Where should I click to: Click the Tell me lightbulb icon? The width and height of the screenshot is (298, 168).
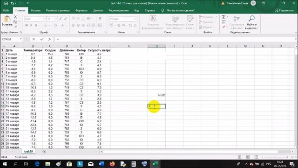(163, 10)
